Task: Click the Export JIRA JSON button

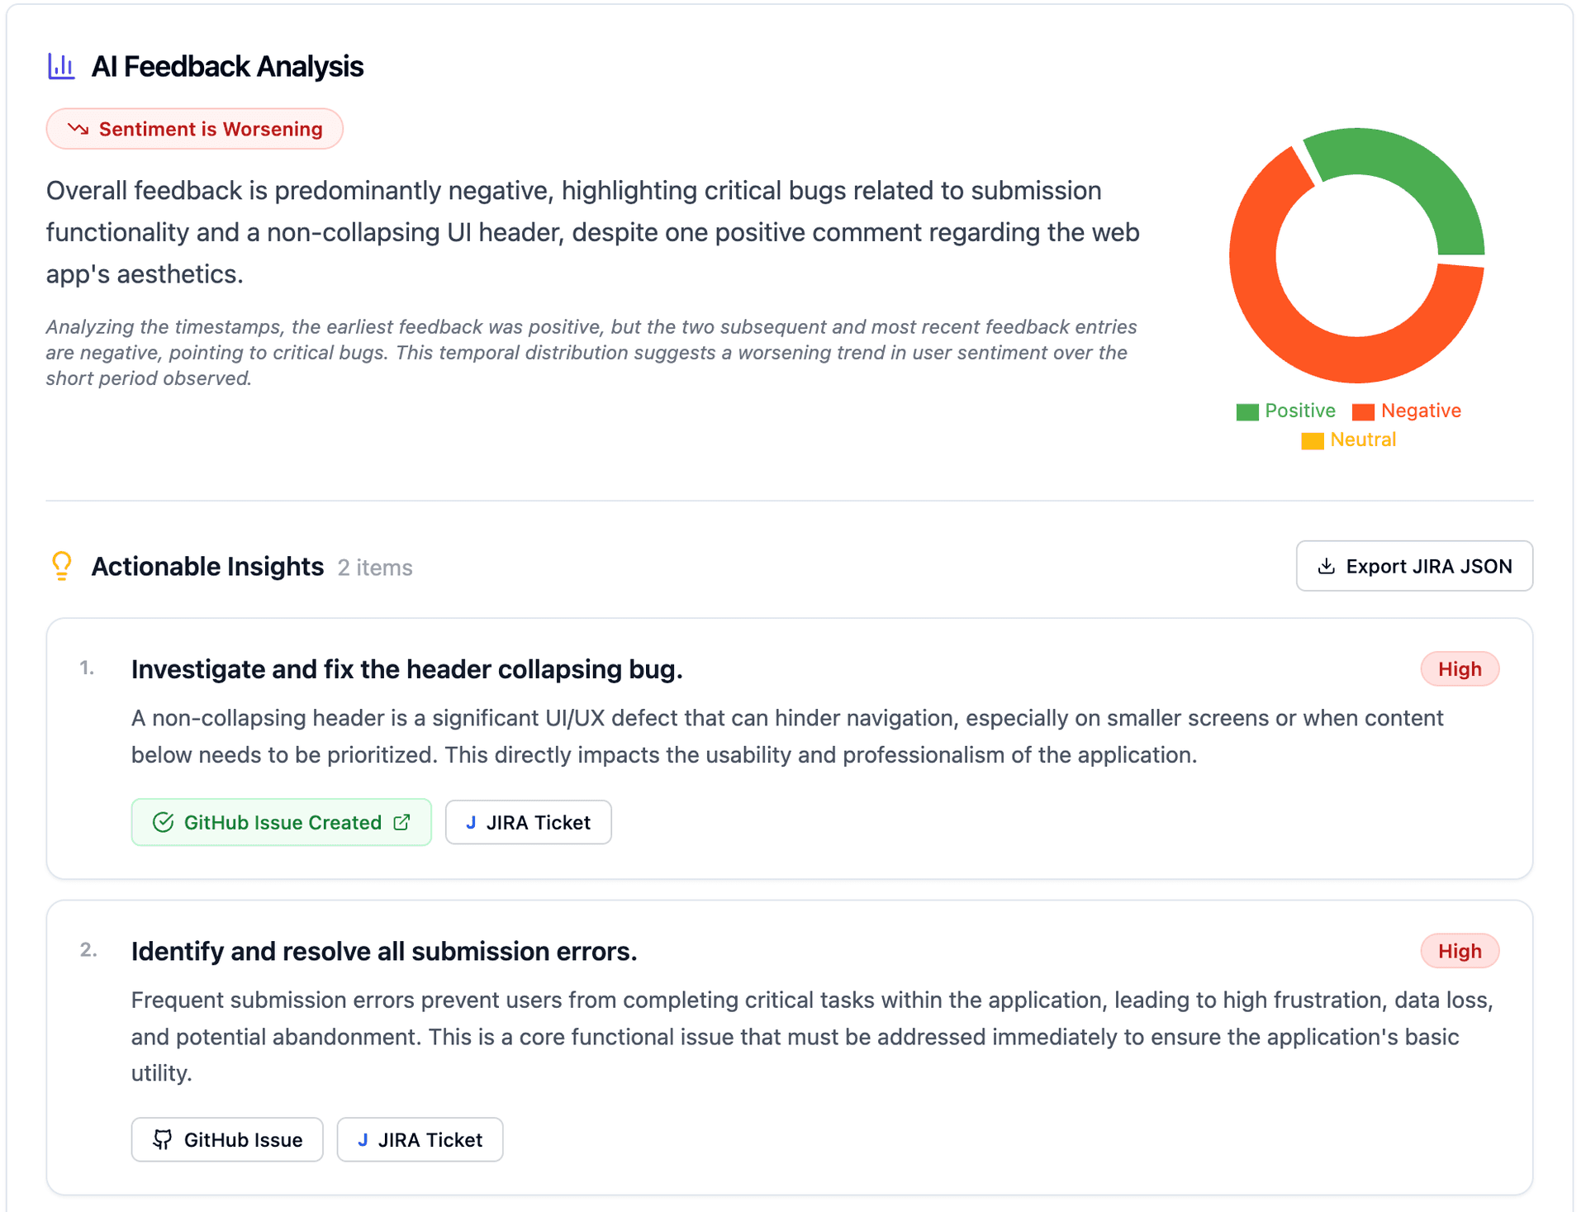Action: (1414, 566)
